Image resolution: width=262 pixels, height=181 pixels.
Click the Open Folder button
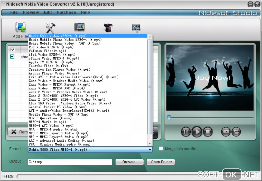161,162
